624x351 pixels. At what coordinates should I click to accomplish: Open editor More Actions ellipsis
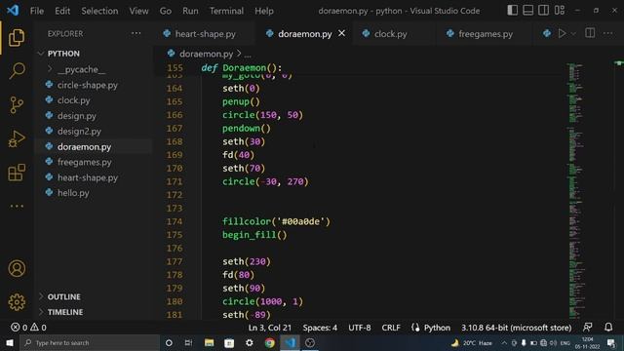tap(608, 33)
